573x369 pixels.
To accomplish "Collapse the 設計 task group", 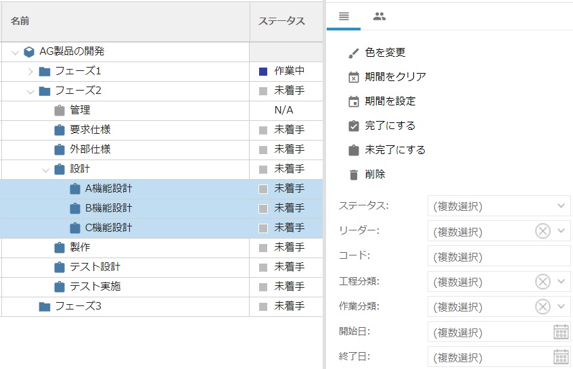I will 45,170.
